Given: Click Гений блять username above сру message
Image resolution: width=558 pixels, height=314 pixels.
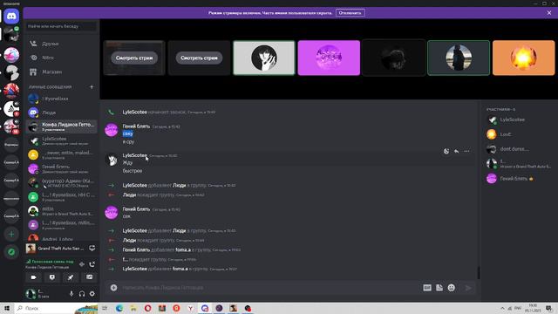Looking at the screenshot, I should pos(136,126).
